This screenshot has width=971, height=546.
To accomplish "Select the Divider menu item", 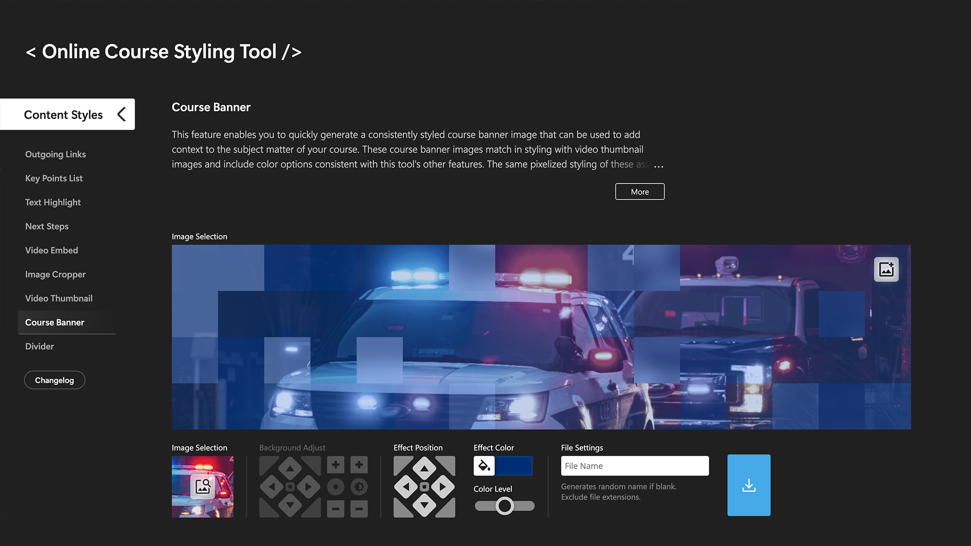I will click(x=39, y=346).
